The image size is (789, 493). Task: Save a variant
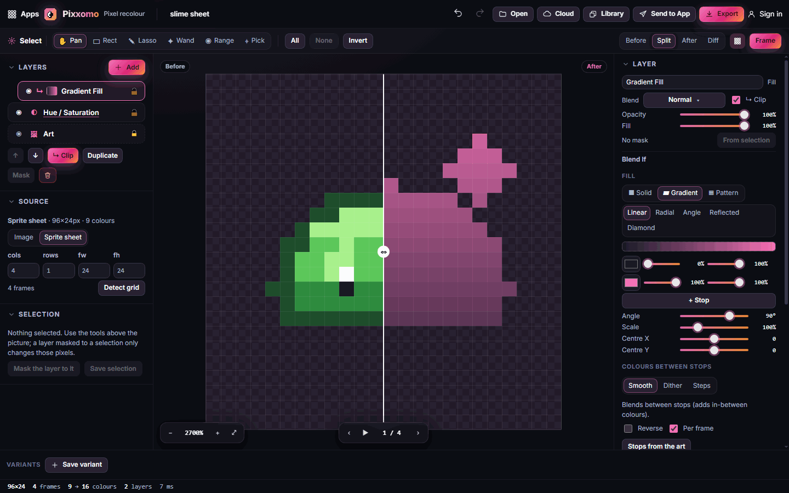point(76,465)
